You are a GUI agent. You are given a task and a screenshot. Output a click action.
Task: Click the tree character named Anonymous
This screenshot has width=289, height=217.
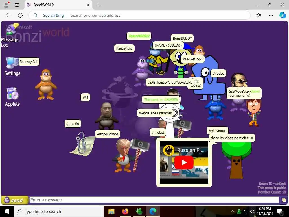coord(236,160)
